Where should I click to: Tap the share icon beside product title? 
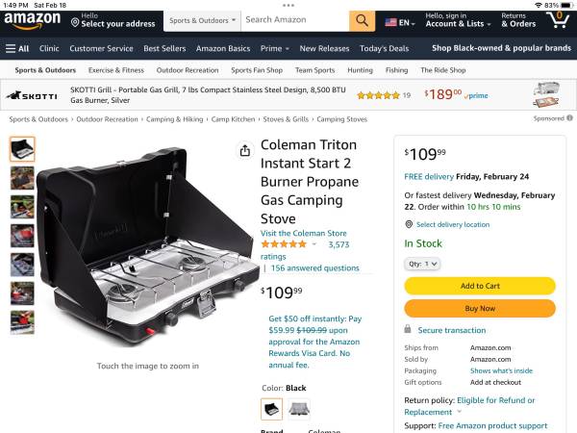point(244,151)
